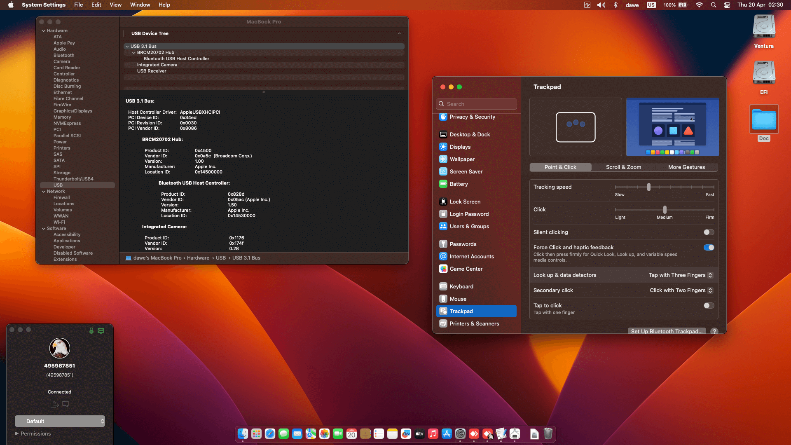Collapse the Hardware section in System Information
The height and width of the screenshot is (445, 791).
tap(43, 31)
